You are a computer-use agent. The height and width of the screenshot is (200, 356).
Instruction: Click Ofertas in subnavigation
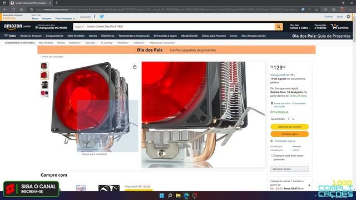pos(61,43)
